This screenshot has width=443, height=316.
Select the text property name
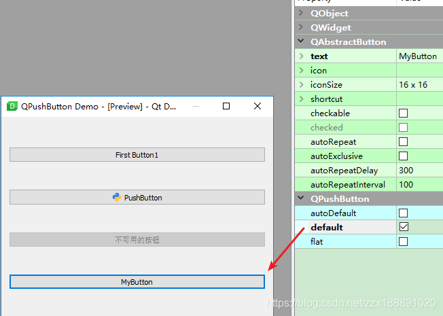coord(319,56)
